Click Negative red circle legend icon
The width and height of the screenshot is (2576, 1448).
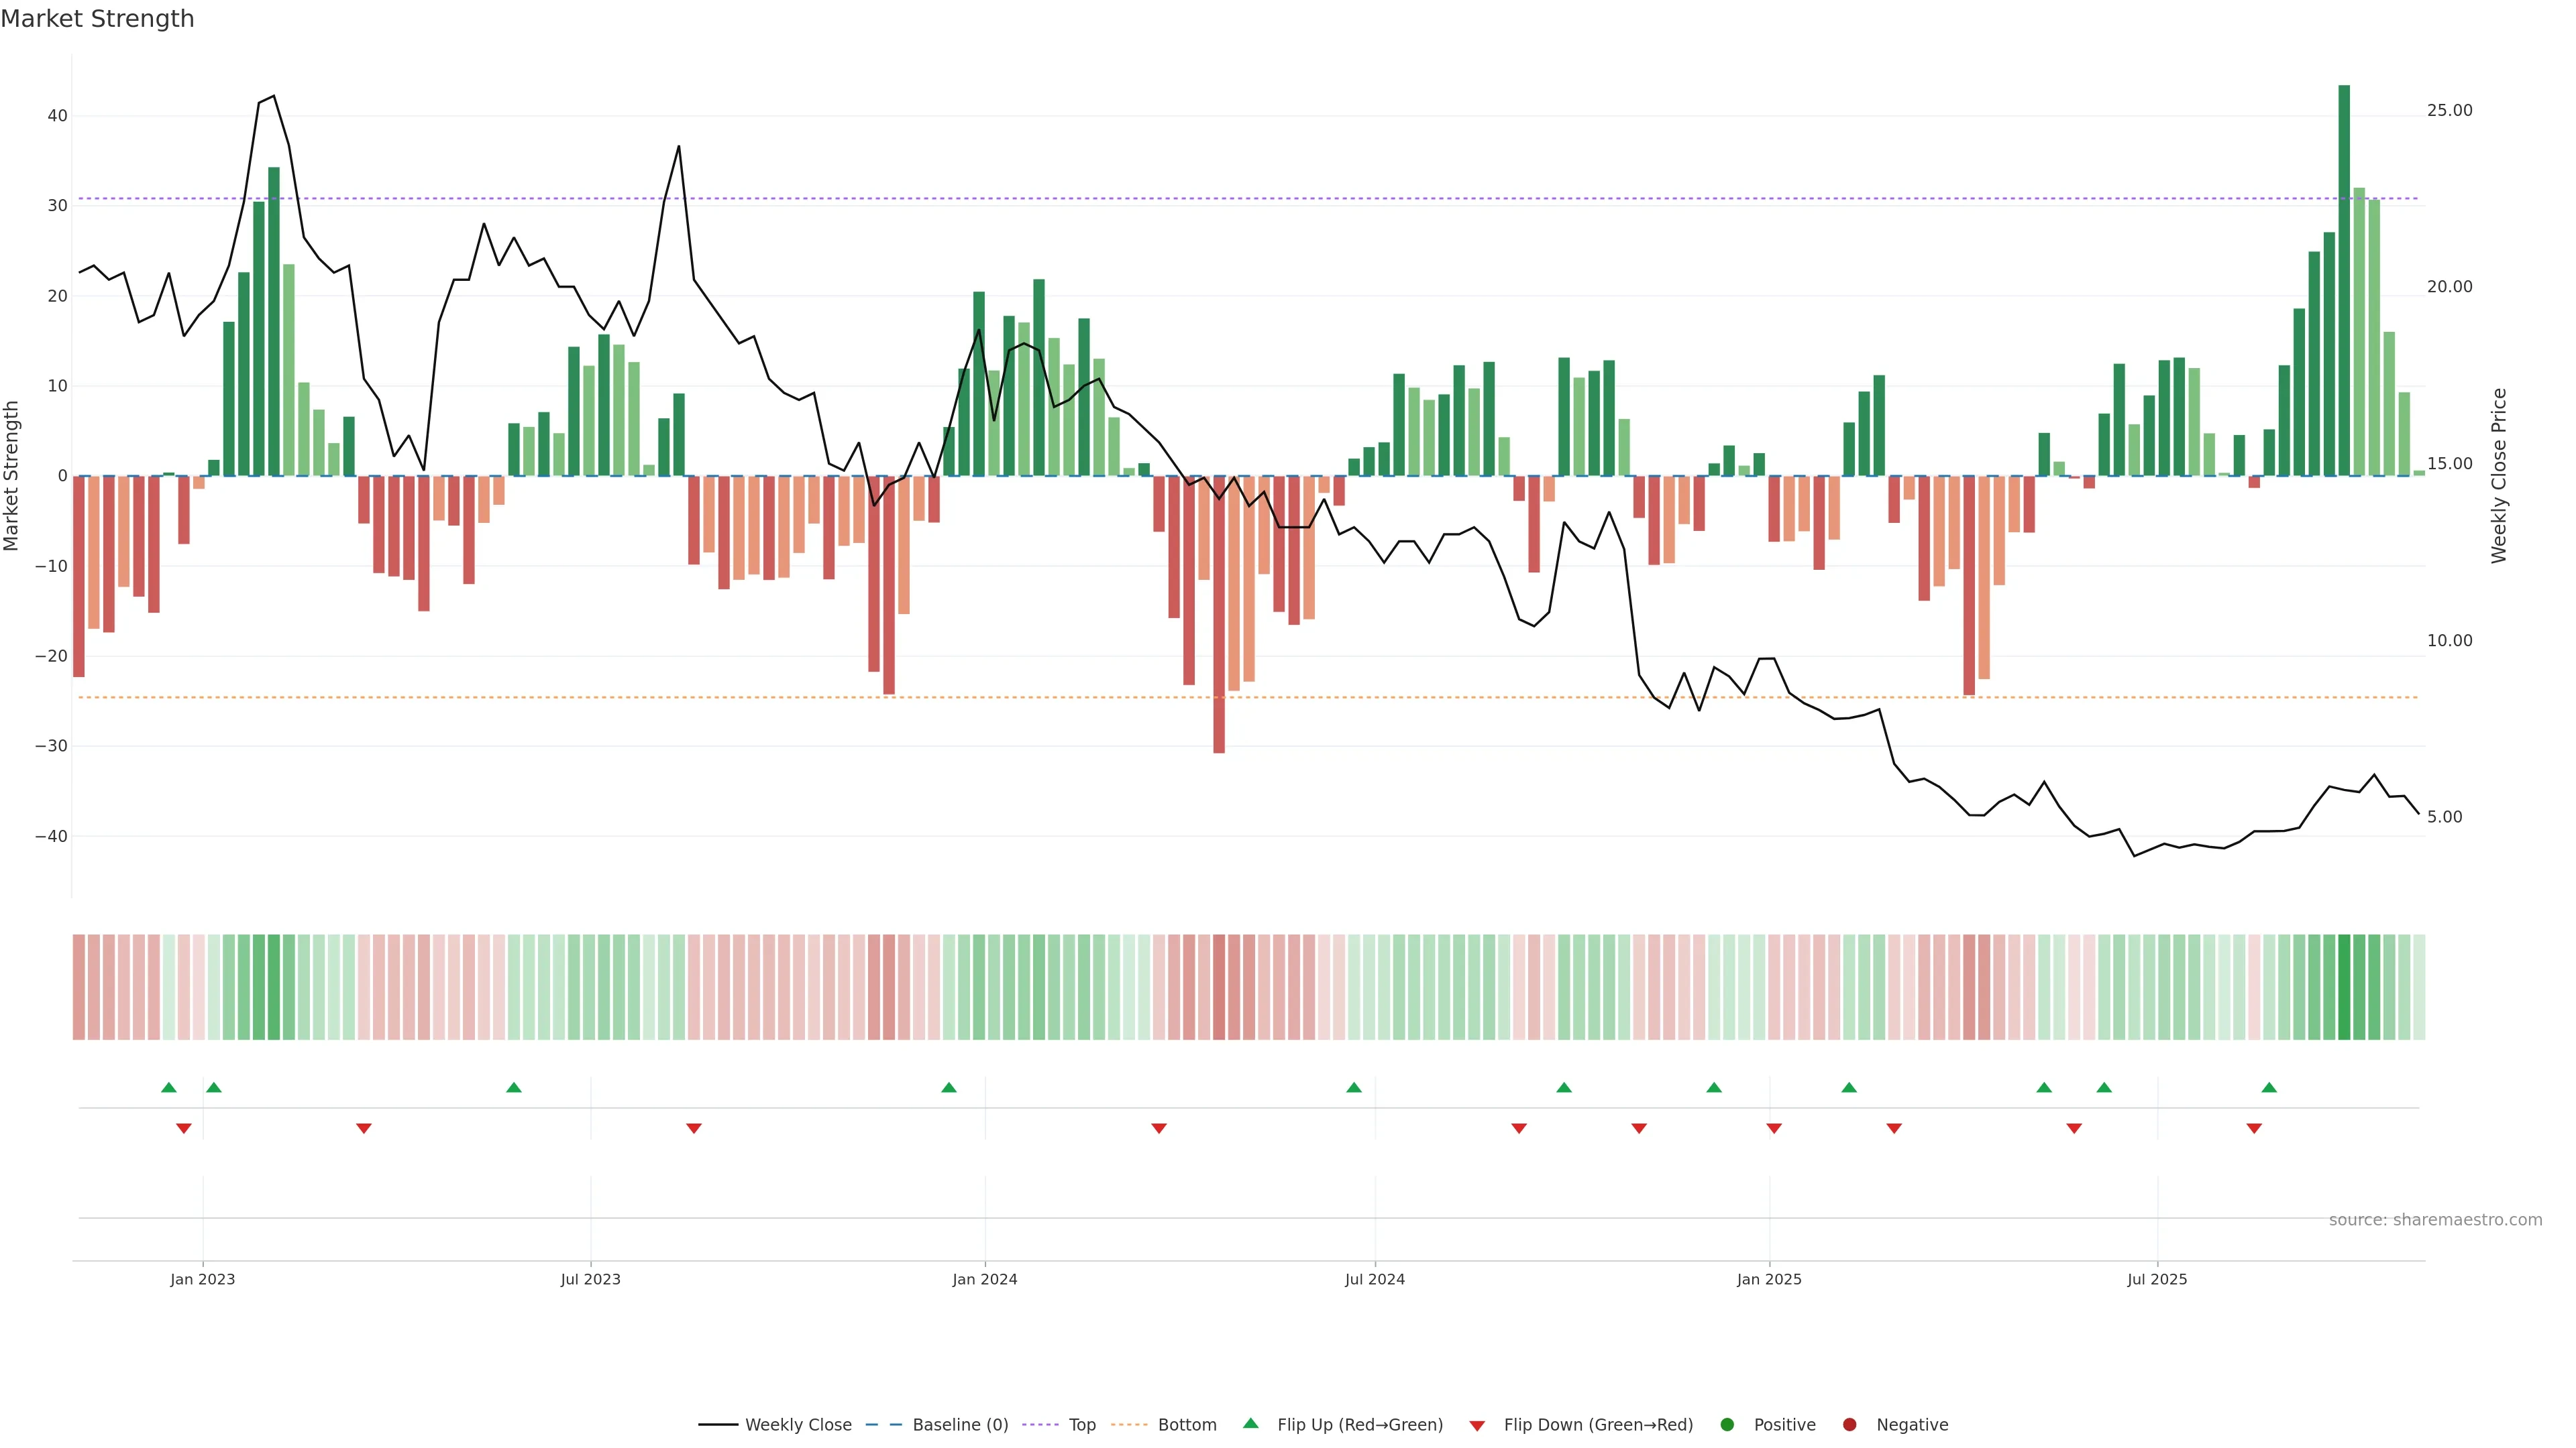tap(1849, 1425)
